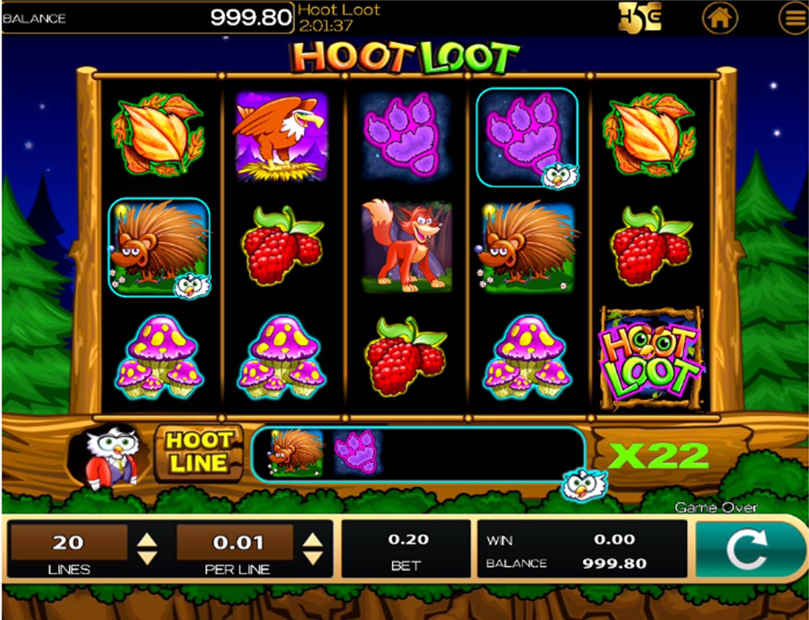Decrease per line bet down arrow

click(x=313, y=558)
